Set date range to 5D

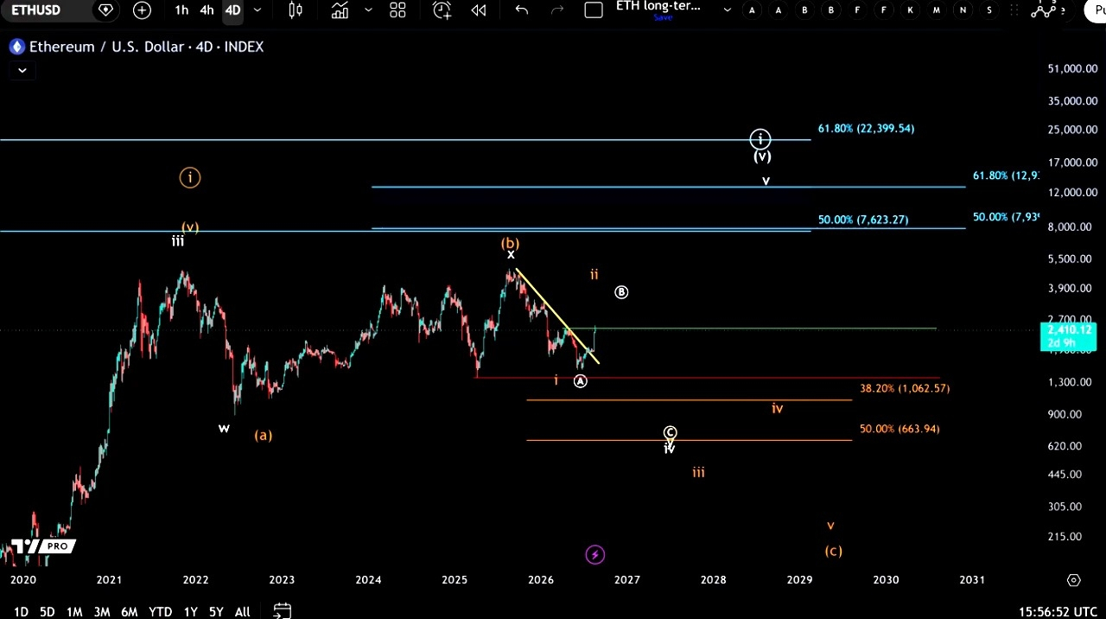[48, 612]
